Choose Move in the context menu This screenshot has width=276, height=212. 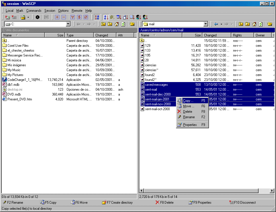pyautogui.click(x=192, y=106)
